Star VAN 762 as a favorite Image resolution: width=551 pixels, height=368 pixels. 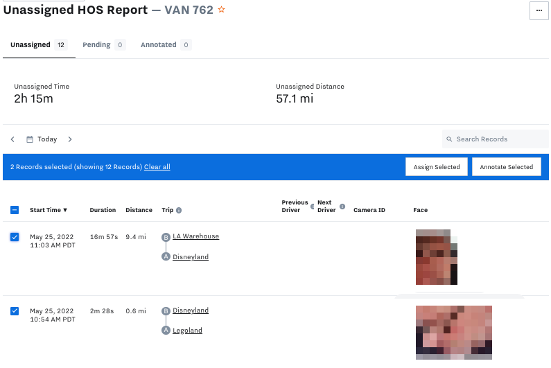222,10
